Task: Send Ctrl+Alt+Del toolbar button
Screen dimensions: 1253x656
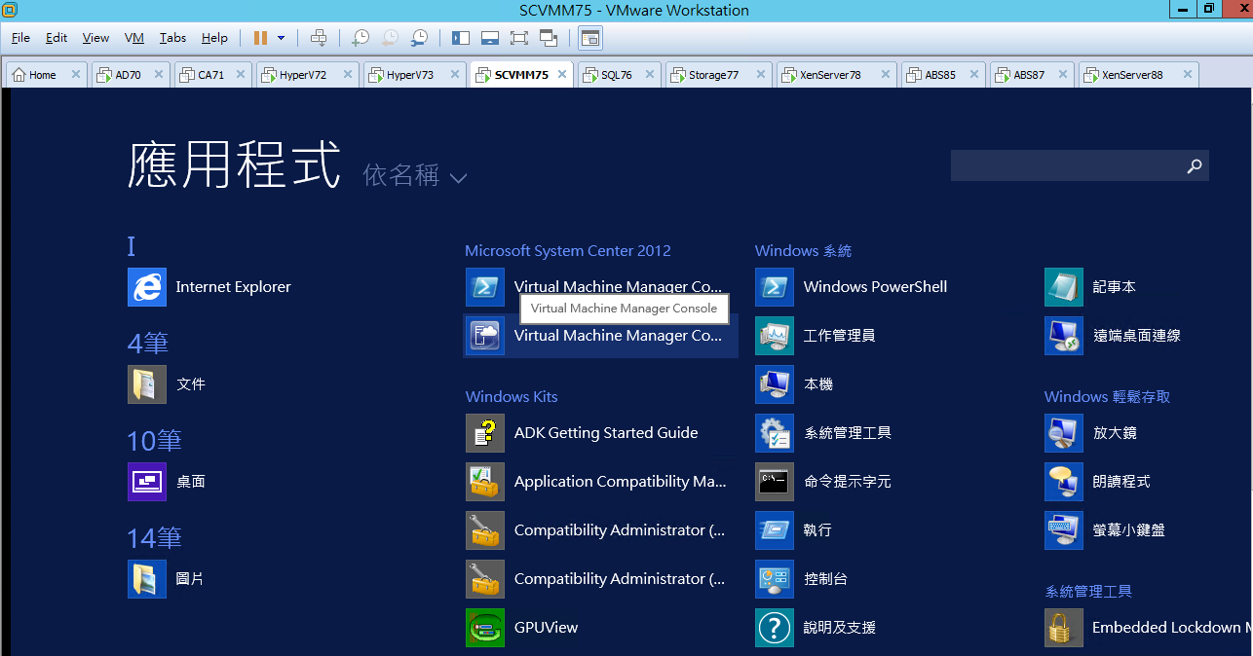Action: (319, 38)
